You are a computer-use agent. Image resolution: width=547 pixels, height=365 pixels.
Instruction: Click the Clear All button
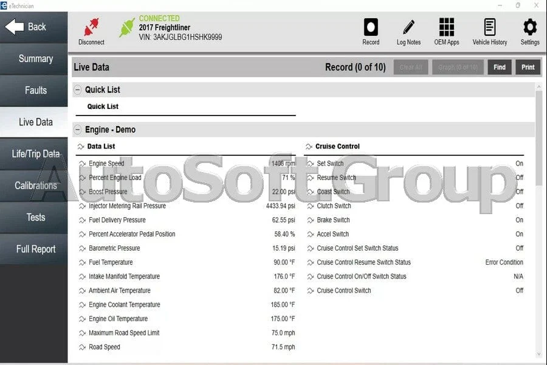pos(411,67)
